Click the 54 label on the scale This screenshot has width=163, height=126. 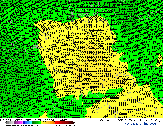(x=74, y=125)
